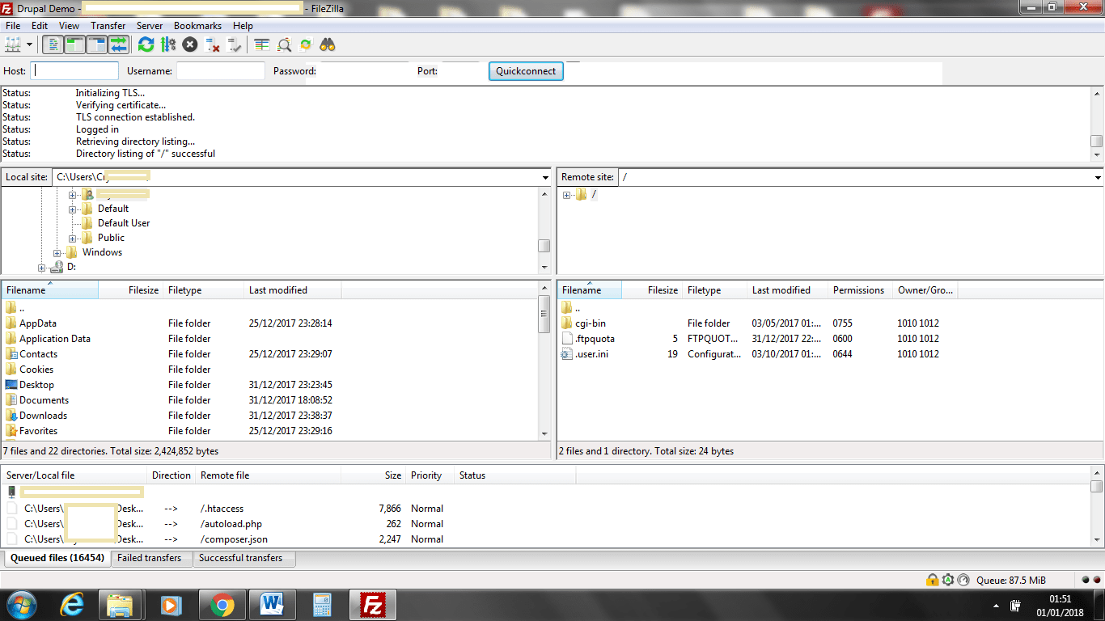Open the Site Manager dropdown arrow
The width and height of the screenshot is (1105, 621).
coord(30,44)
